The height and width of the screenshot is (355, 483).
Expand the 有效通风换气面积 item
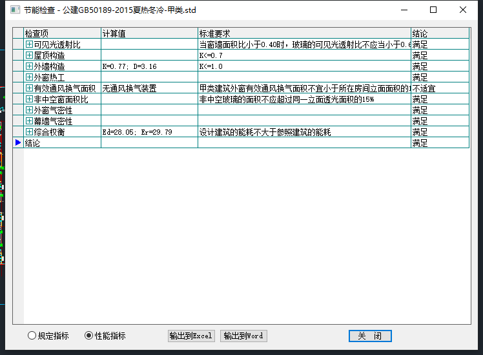point(29,88)
